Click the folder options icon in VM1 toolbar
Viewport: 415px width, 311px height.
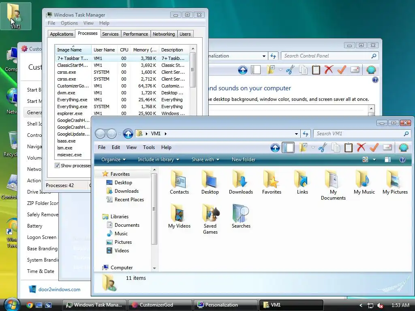tap(303, 147)
